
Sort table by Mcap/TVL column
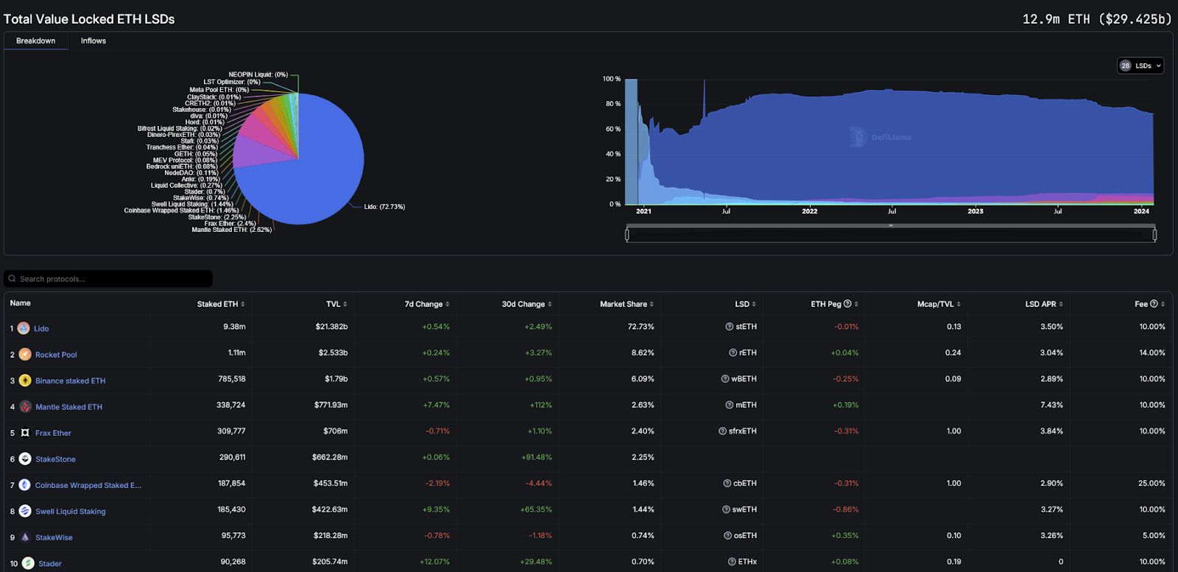(939, 304)
